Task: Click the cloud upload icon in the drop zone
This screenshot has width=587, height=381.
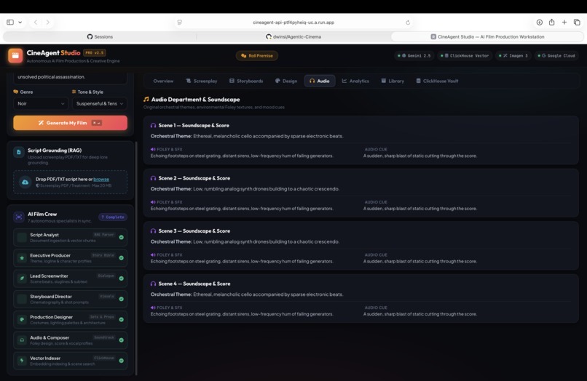Action: (25, 182)
